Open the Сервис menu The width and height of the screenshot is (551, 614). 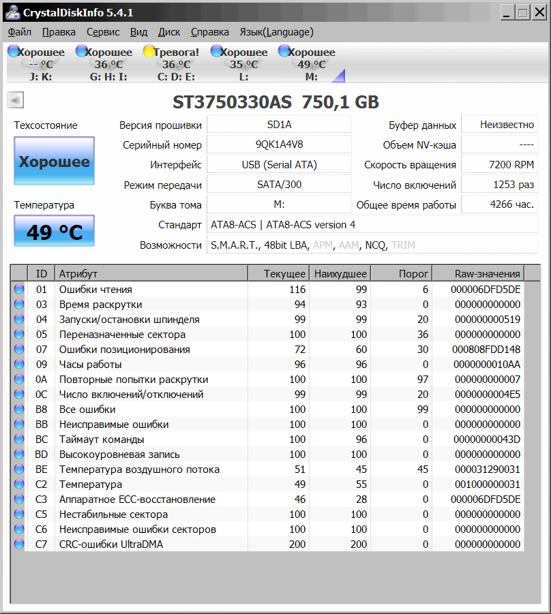[103, 32]
